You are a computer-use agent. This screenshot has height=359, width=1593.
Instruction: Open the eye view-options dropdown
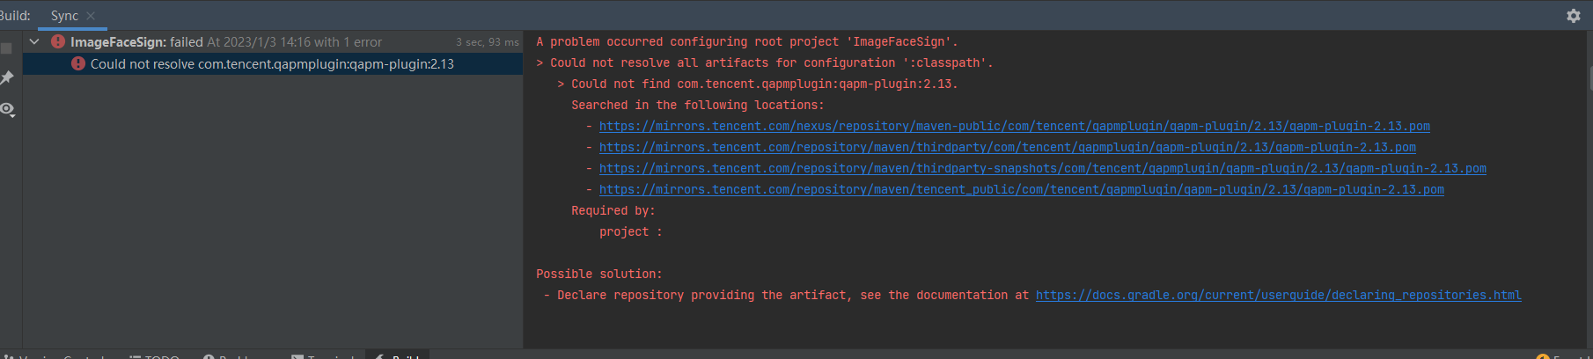tap(7, 110)
